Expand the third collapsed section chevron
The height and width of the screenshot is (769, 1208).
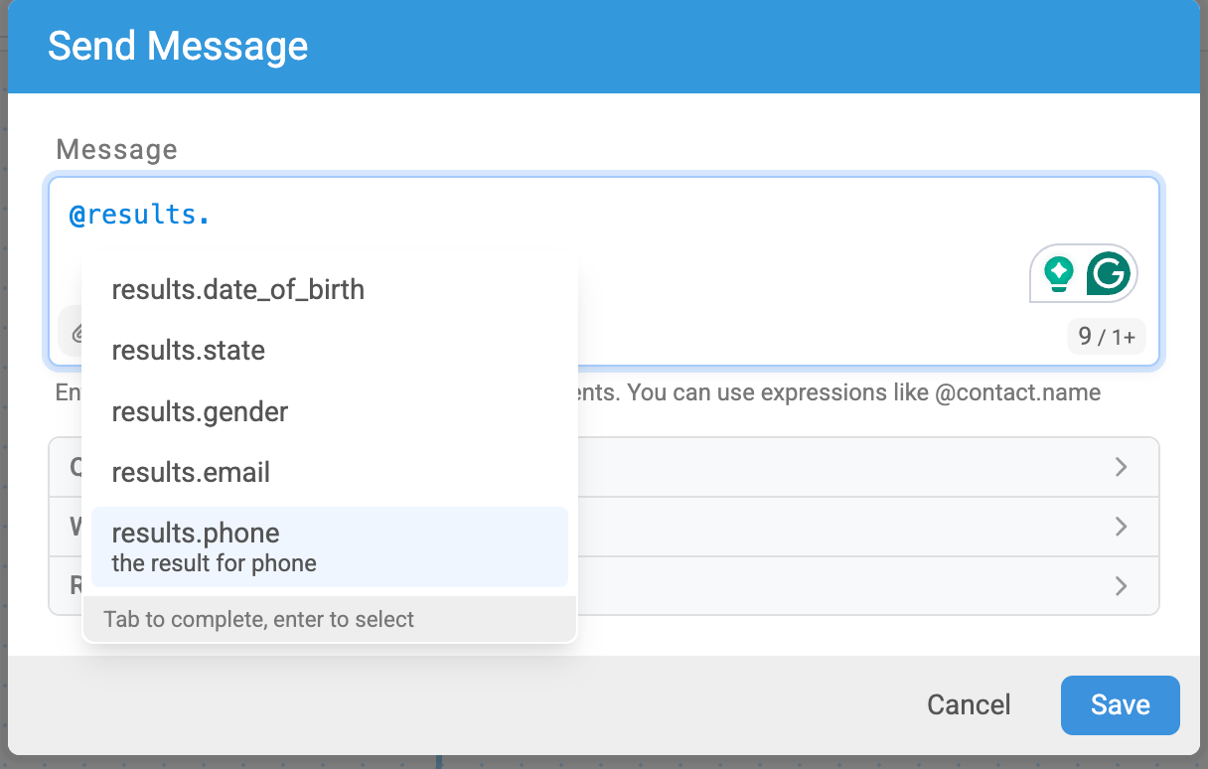tap(1121, 586)
